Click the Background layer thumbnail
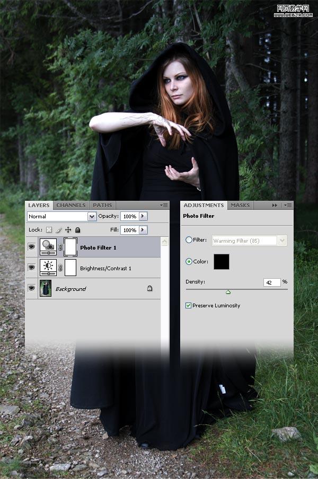318x479 pixels. click(46, 288)
